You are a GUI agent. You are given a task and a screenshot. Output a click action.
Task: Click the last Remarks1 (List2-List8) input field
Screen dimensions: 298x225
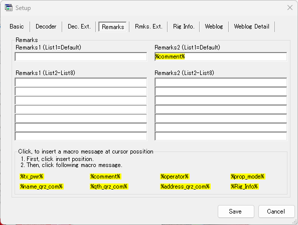click(x=81, y=136)
